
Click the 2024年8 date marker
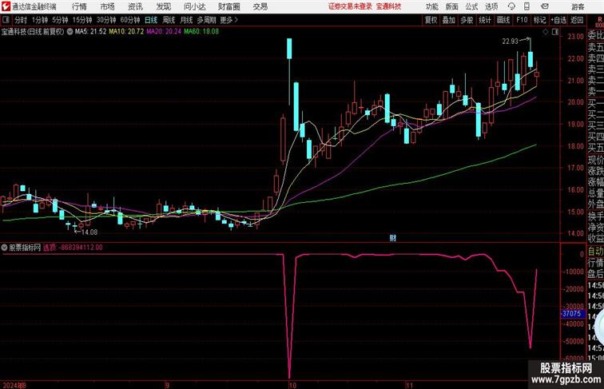click(14, 385)
